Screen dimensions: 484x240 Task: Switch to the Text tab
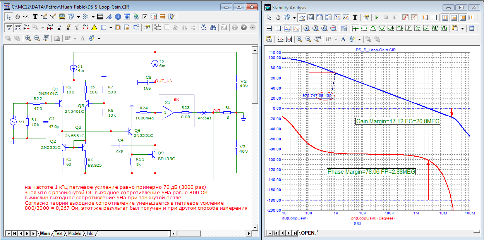58,233
